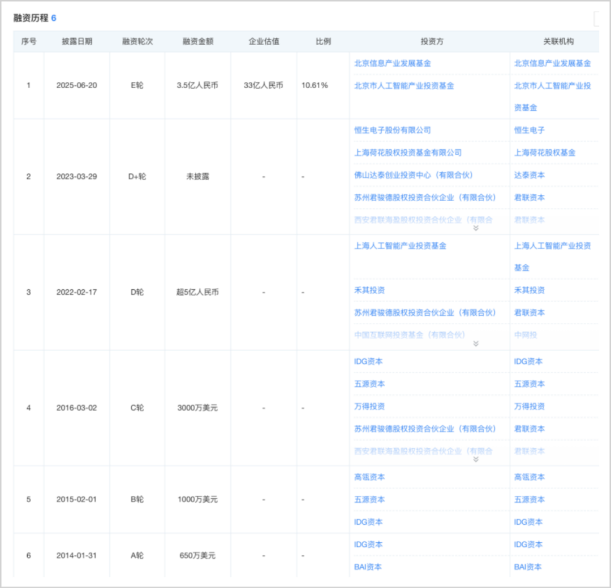Open 上海荷花股权投资基金有限公司 link
Image resolution: width=611 pixels, height=588 pixels.
click(407, 153)
